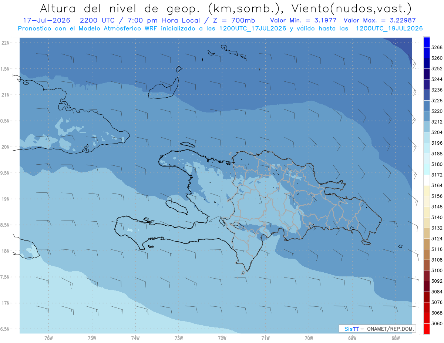
Task: Click the latitude axis label "21N"
Action: pyautogui.click(x=6, y=95)
